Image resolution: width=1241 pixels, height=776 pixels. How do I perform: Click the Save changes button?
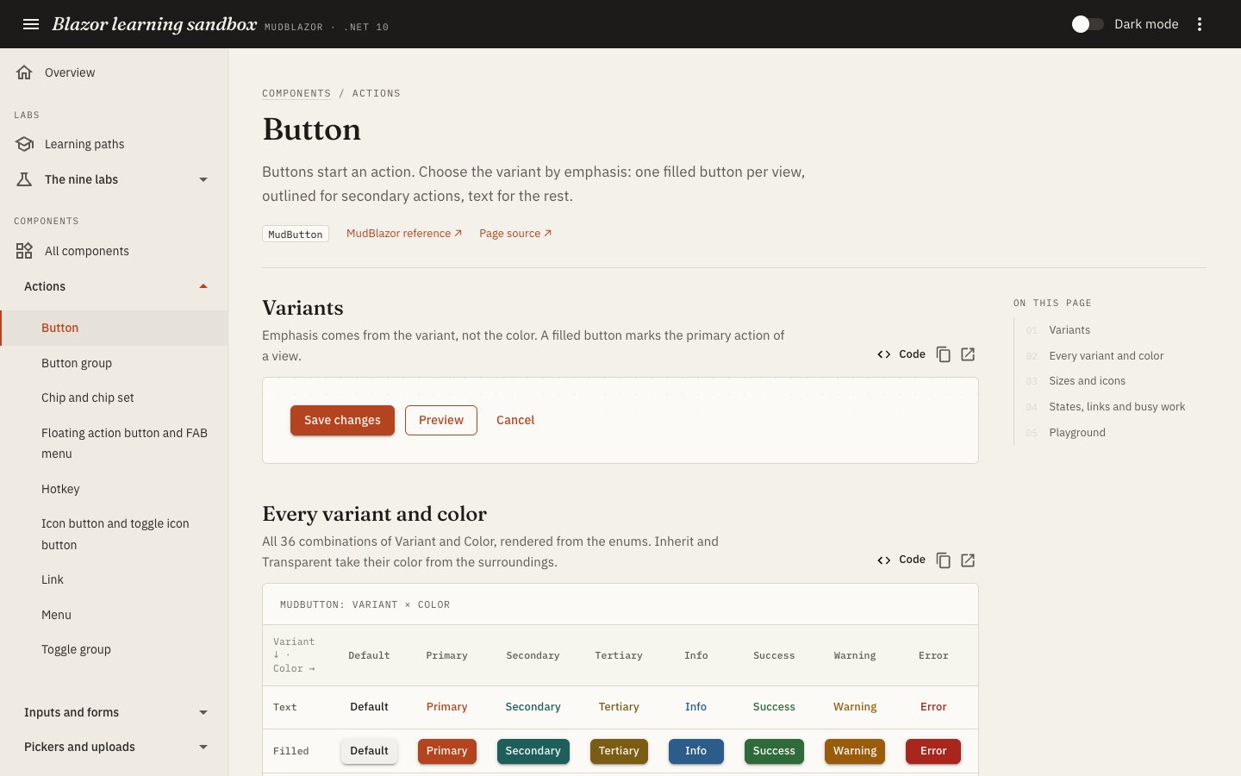342,420
